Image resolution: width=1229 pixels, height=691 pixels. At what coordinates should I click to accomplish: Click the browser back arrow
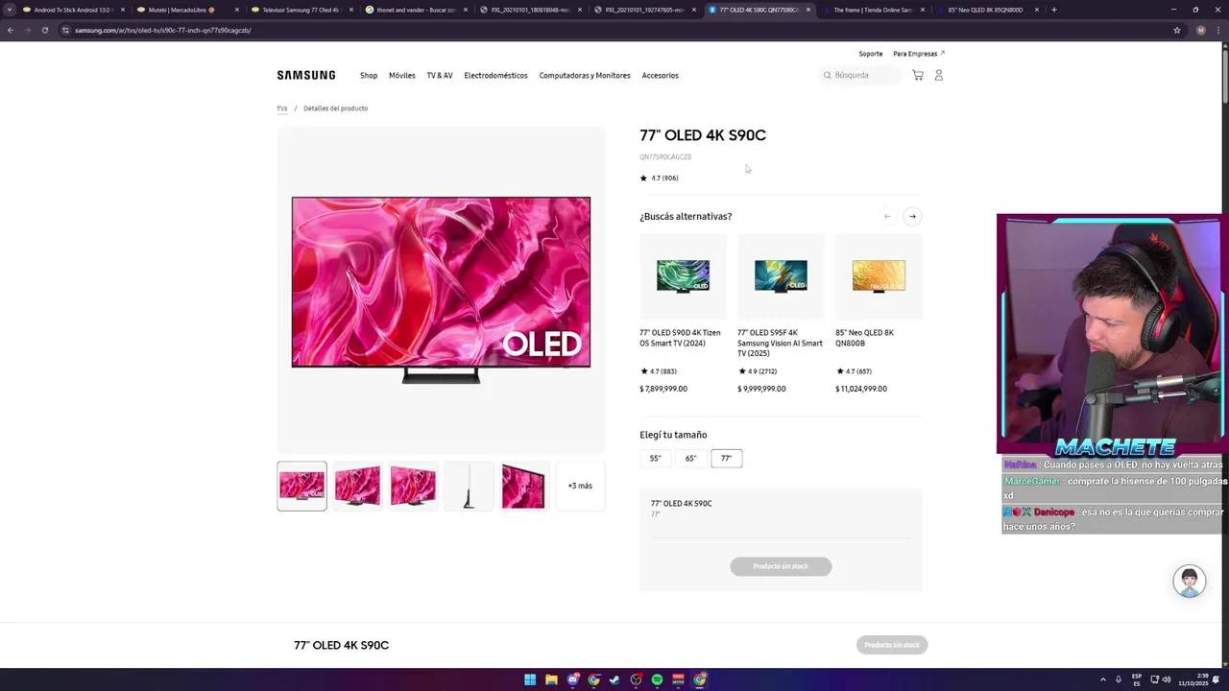pos(11,30)
